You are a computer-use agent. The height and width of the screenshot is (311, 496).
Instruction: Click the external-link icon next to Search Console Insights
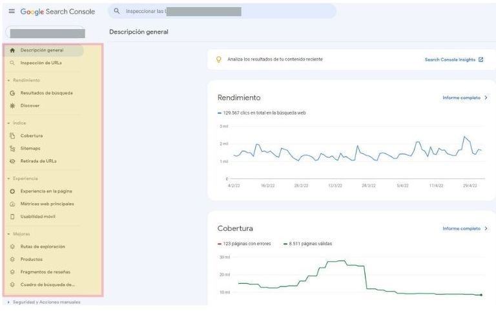click(x=480, y=59)
